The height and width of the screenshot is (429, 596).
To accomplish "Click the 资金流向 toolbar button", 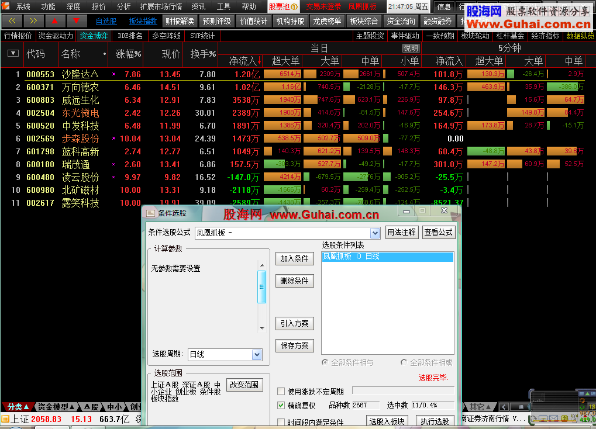I will (x=401, y=21).
